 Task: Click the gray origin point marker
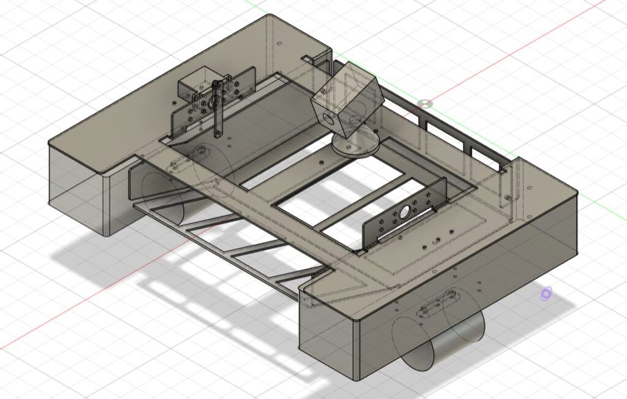[425, 104]
